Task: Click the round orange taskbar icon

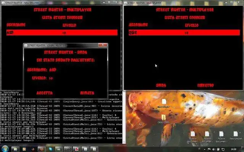Action: click(42, 149)
